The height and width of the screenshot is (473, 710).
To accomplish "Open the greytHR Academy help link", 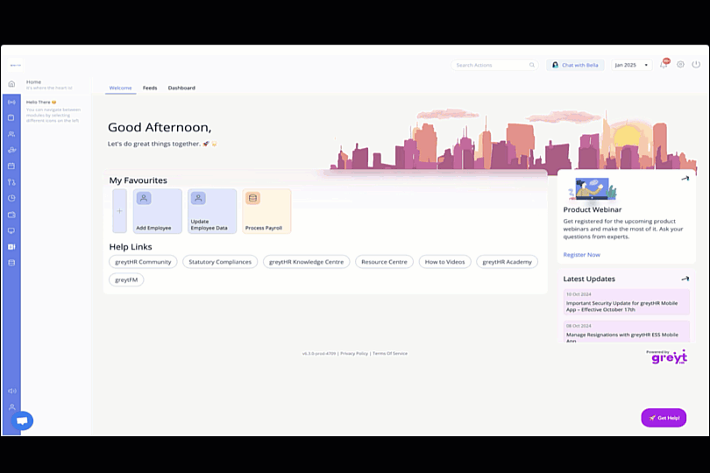I will click(508, 262).
